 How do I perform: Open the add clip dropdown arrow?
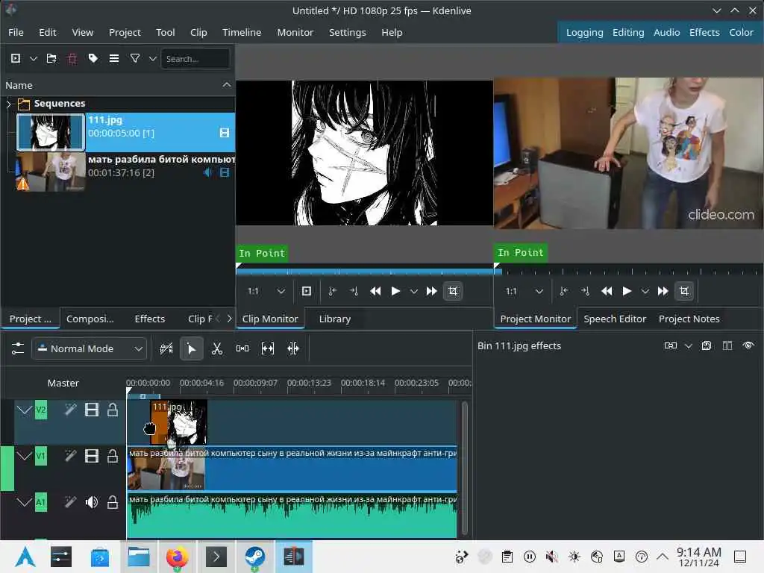click(x=33, y=58)
